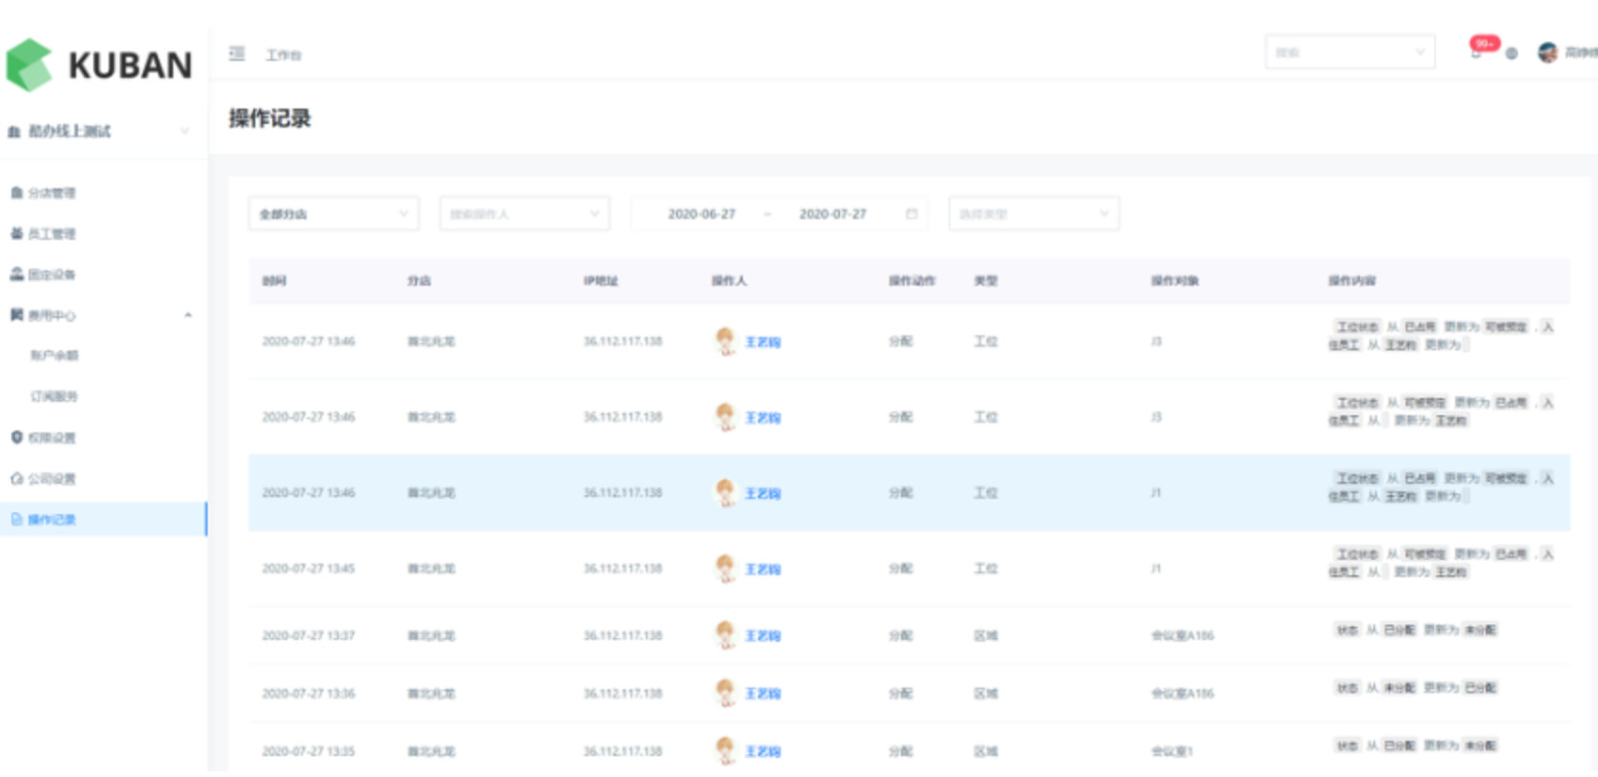Click the 操作人 column header
The height and width of the screenshot is (777, 1598).
[729, 281]
